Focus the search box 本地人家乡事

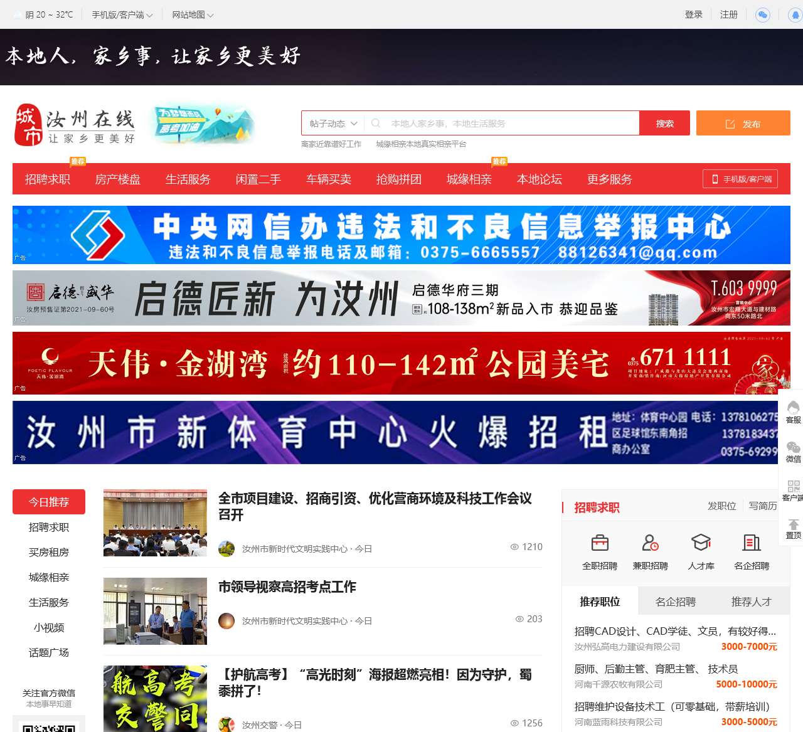point(502,124)
